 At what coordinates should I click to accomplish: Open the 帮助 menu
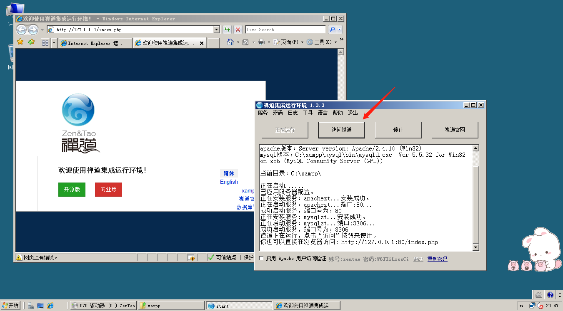(338, 113)
